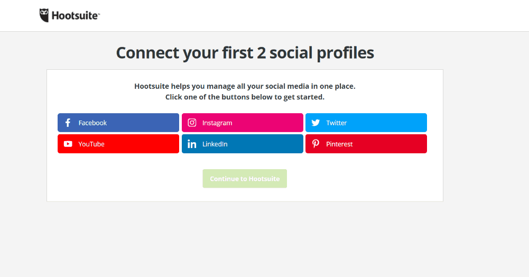Click the Continue to Hootsuite button

click(x=245, y=179)
